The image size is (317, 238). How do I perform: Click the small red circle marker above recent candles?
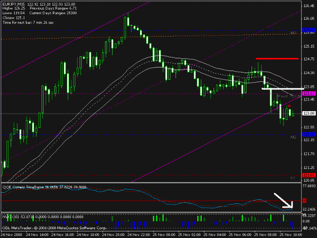289,106
